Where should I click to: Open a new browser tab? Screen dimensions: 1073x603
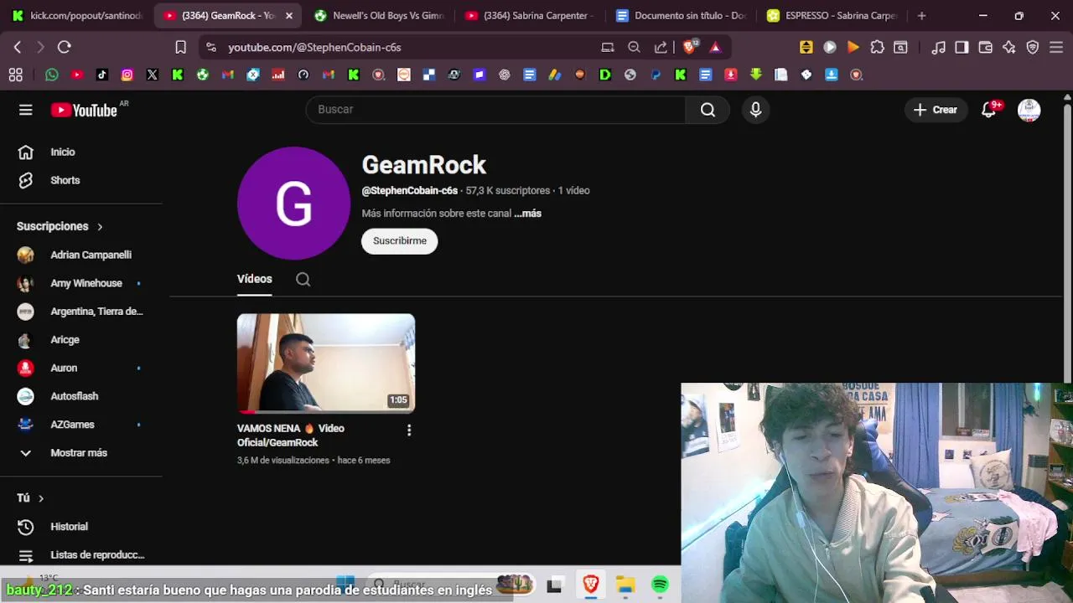tap(921, 15)
